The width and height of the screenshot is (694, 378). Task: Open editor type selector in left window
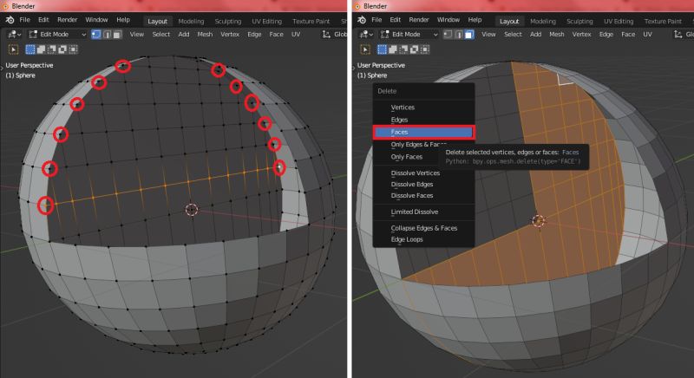coord(14,34)
